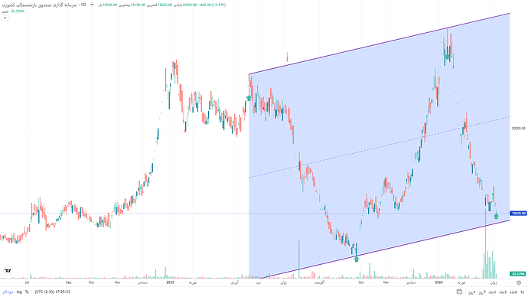Click the 15190.00 value in the legend
This screenshot has height=297, width=528.
click(x=138, y=5)
